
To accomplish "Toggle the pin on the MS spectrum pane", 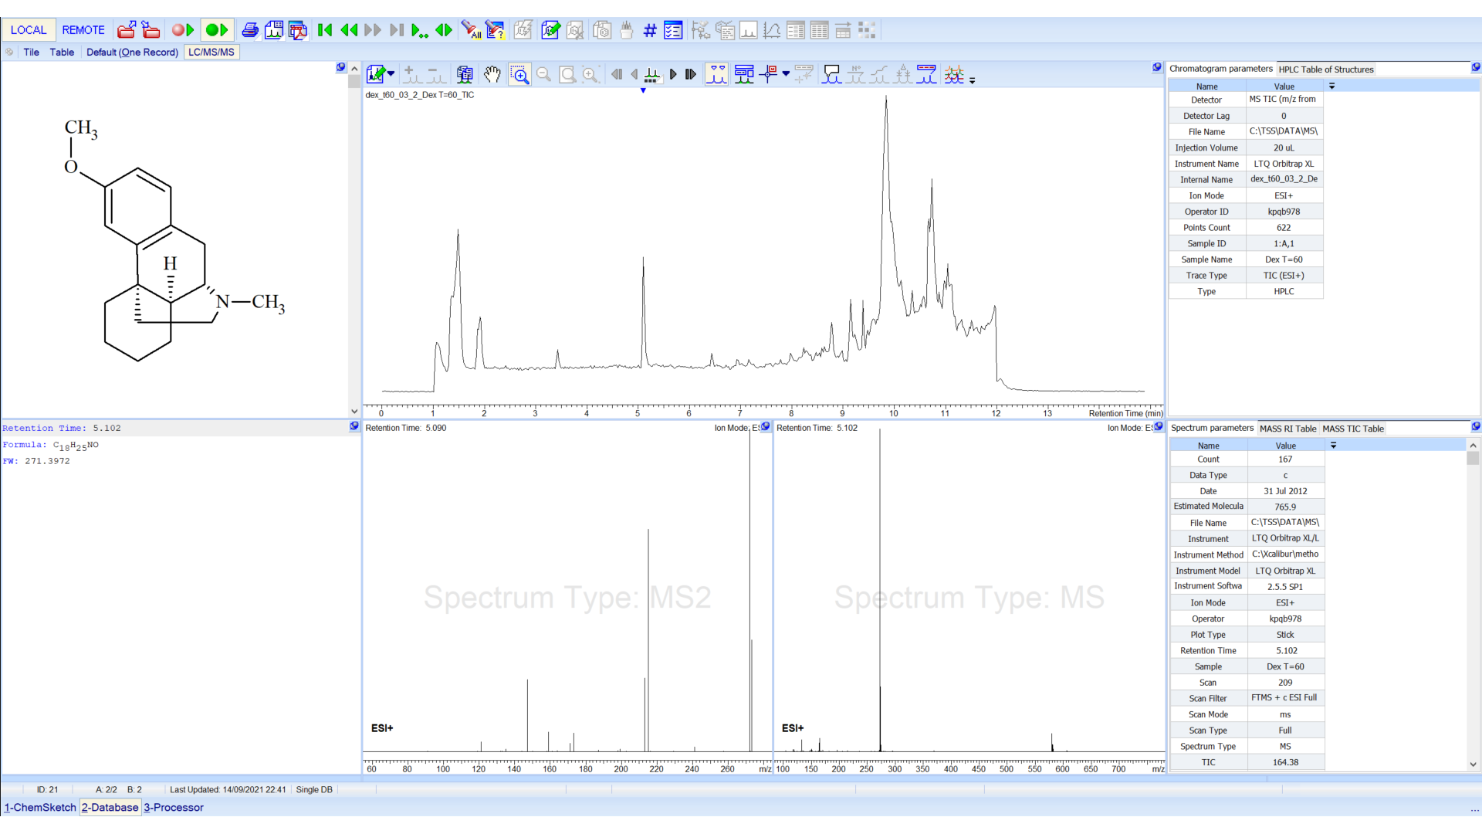I will pyautogui.click(x=1158, y=426).
